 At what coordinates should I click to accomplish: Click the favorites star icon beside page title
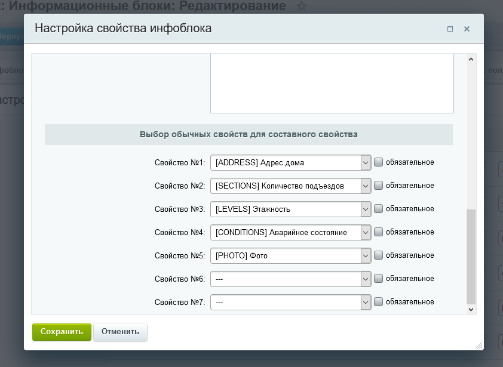point(302,7)
